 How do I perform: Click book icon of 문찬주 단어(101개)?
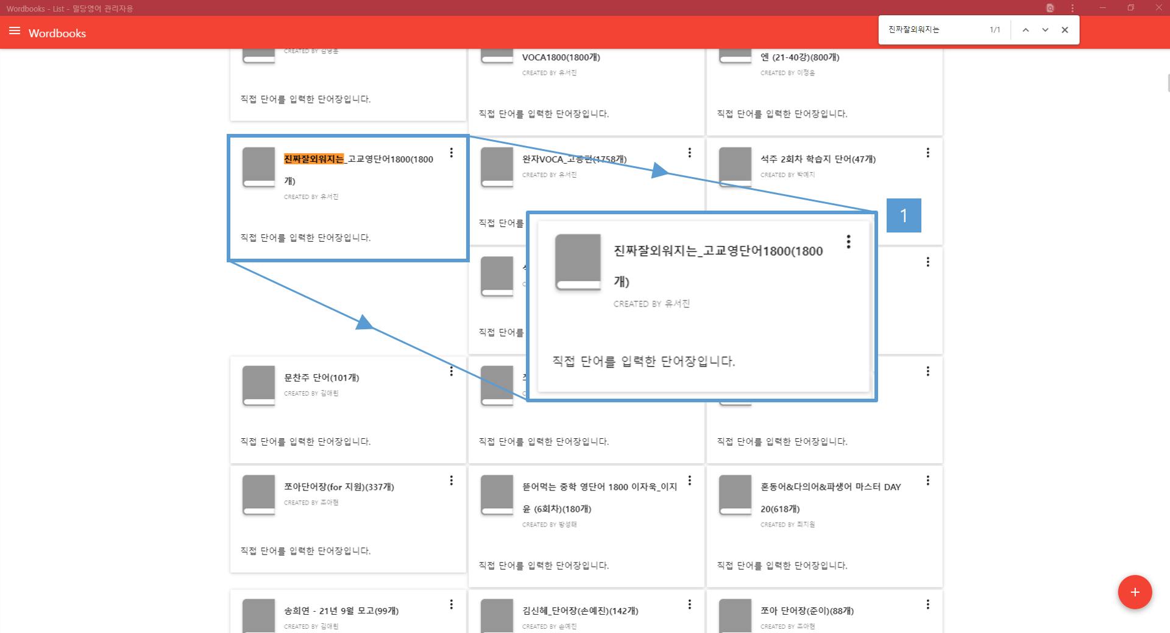click(x=258, y=386)
